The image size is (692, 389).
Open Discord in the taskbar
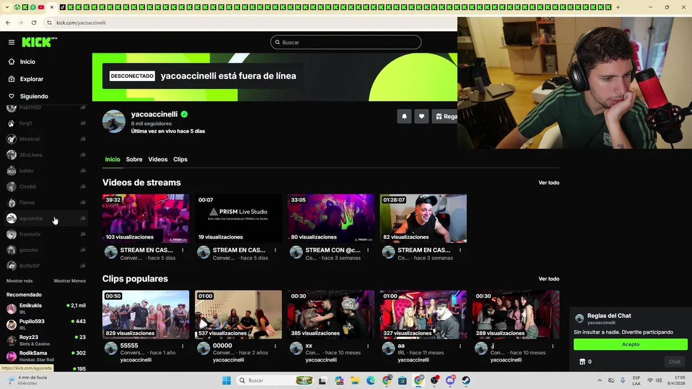[x=450, y=380]
